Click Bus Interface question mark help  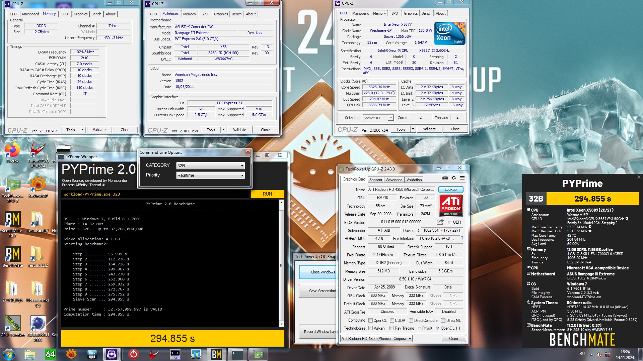point(462,238)
